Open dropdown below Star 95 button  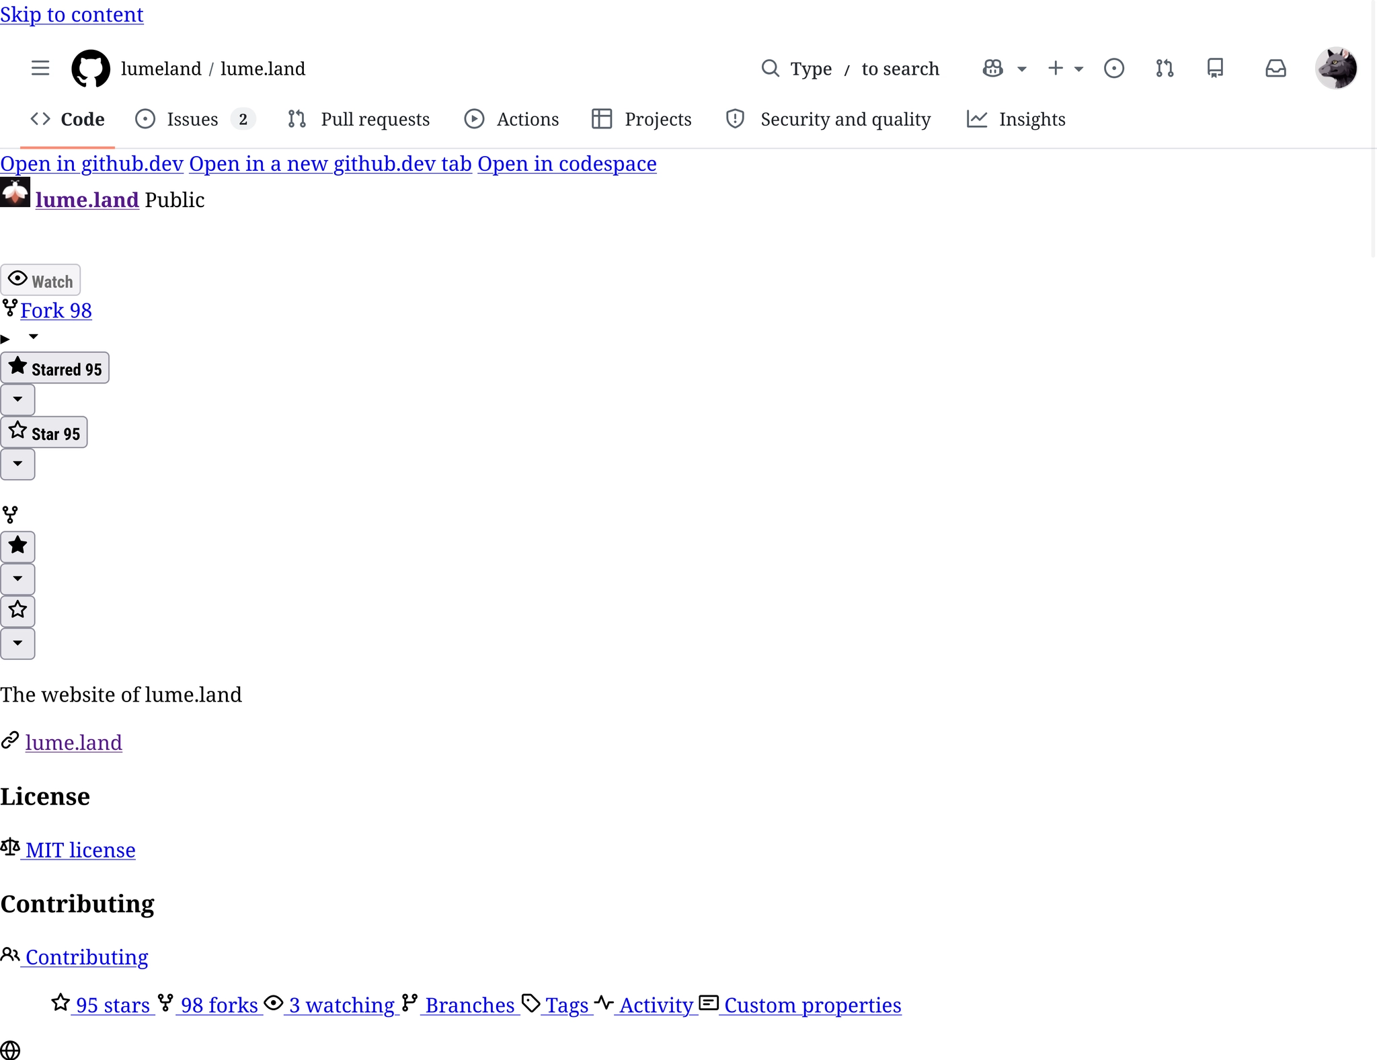(x=17, y=464)
